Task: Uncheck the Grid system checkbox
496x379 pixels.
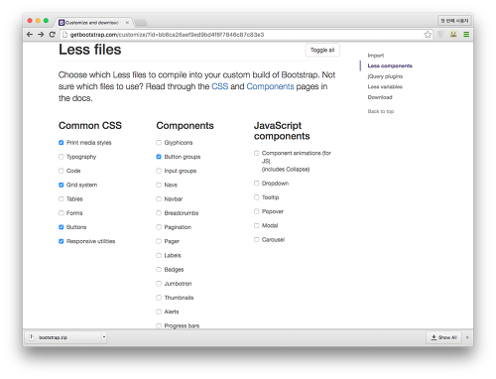Action: 62,185
